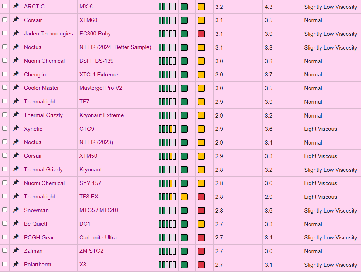
Task: Click Normal in Nuomi Chemical BSFF BS-139 row
Action: coord(313,61)
